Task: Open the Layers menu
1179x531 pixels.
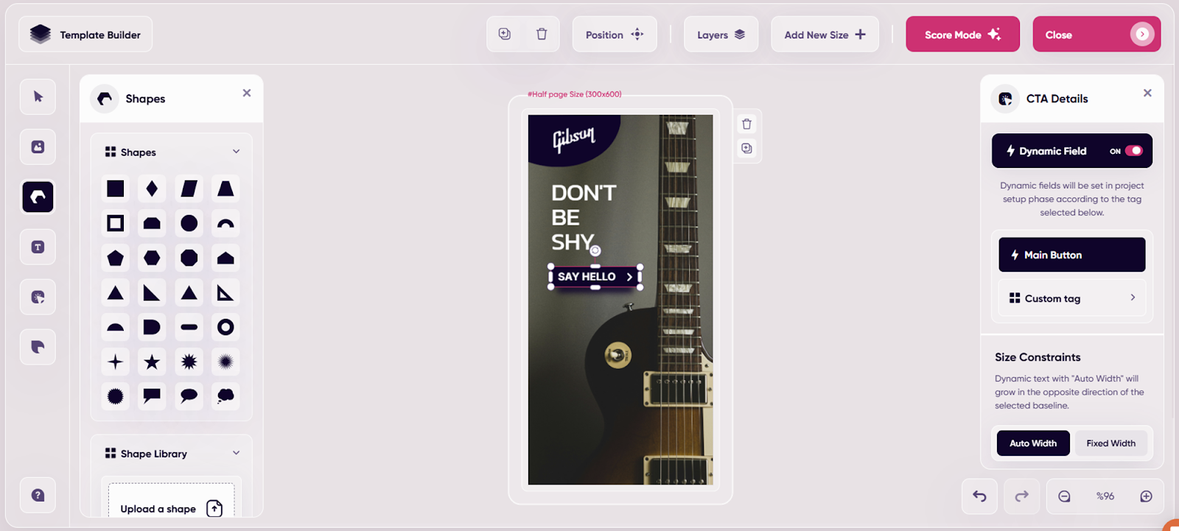Action: coord(721,35)
